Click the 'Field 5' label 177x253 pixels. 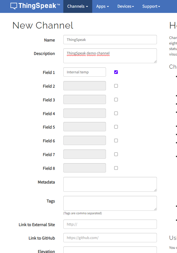pyautogui.click(x=49, y=127)
